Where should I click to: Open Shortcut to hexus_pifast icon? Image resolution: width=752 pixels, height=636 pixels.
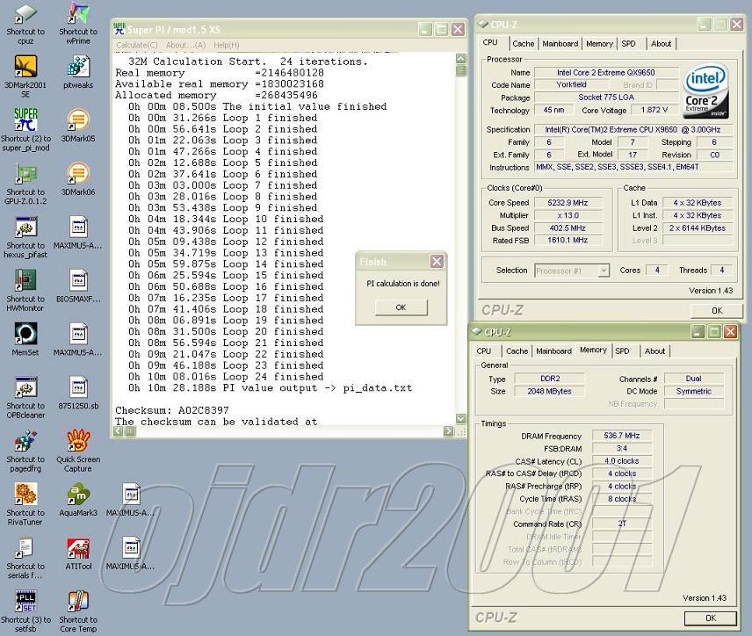25,237
